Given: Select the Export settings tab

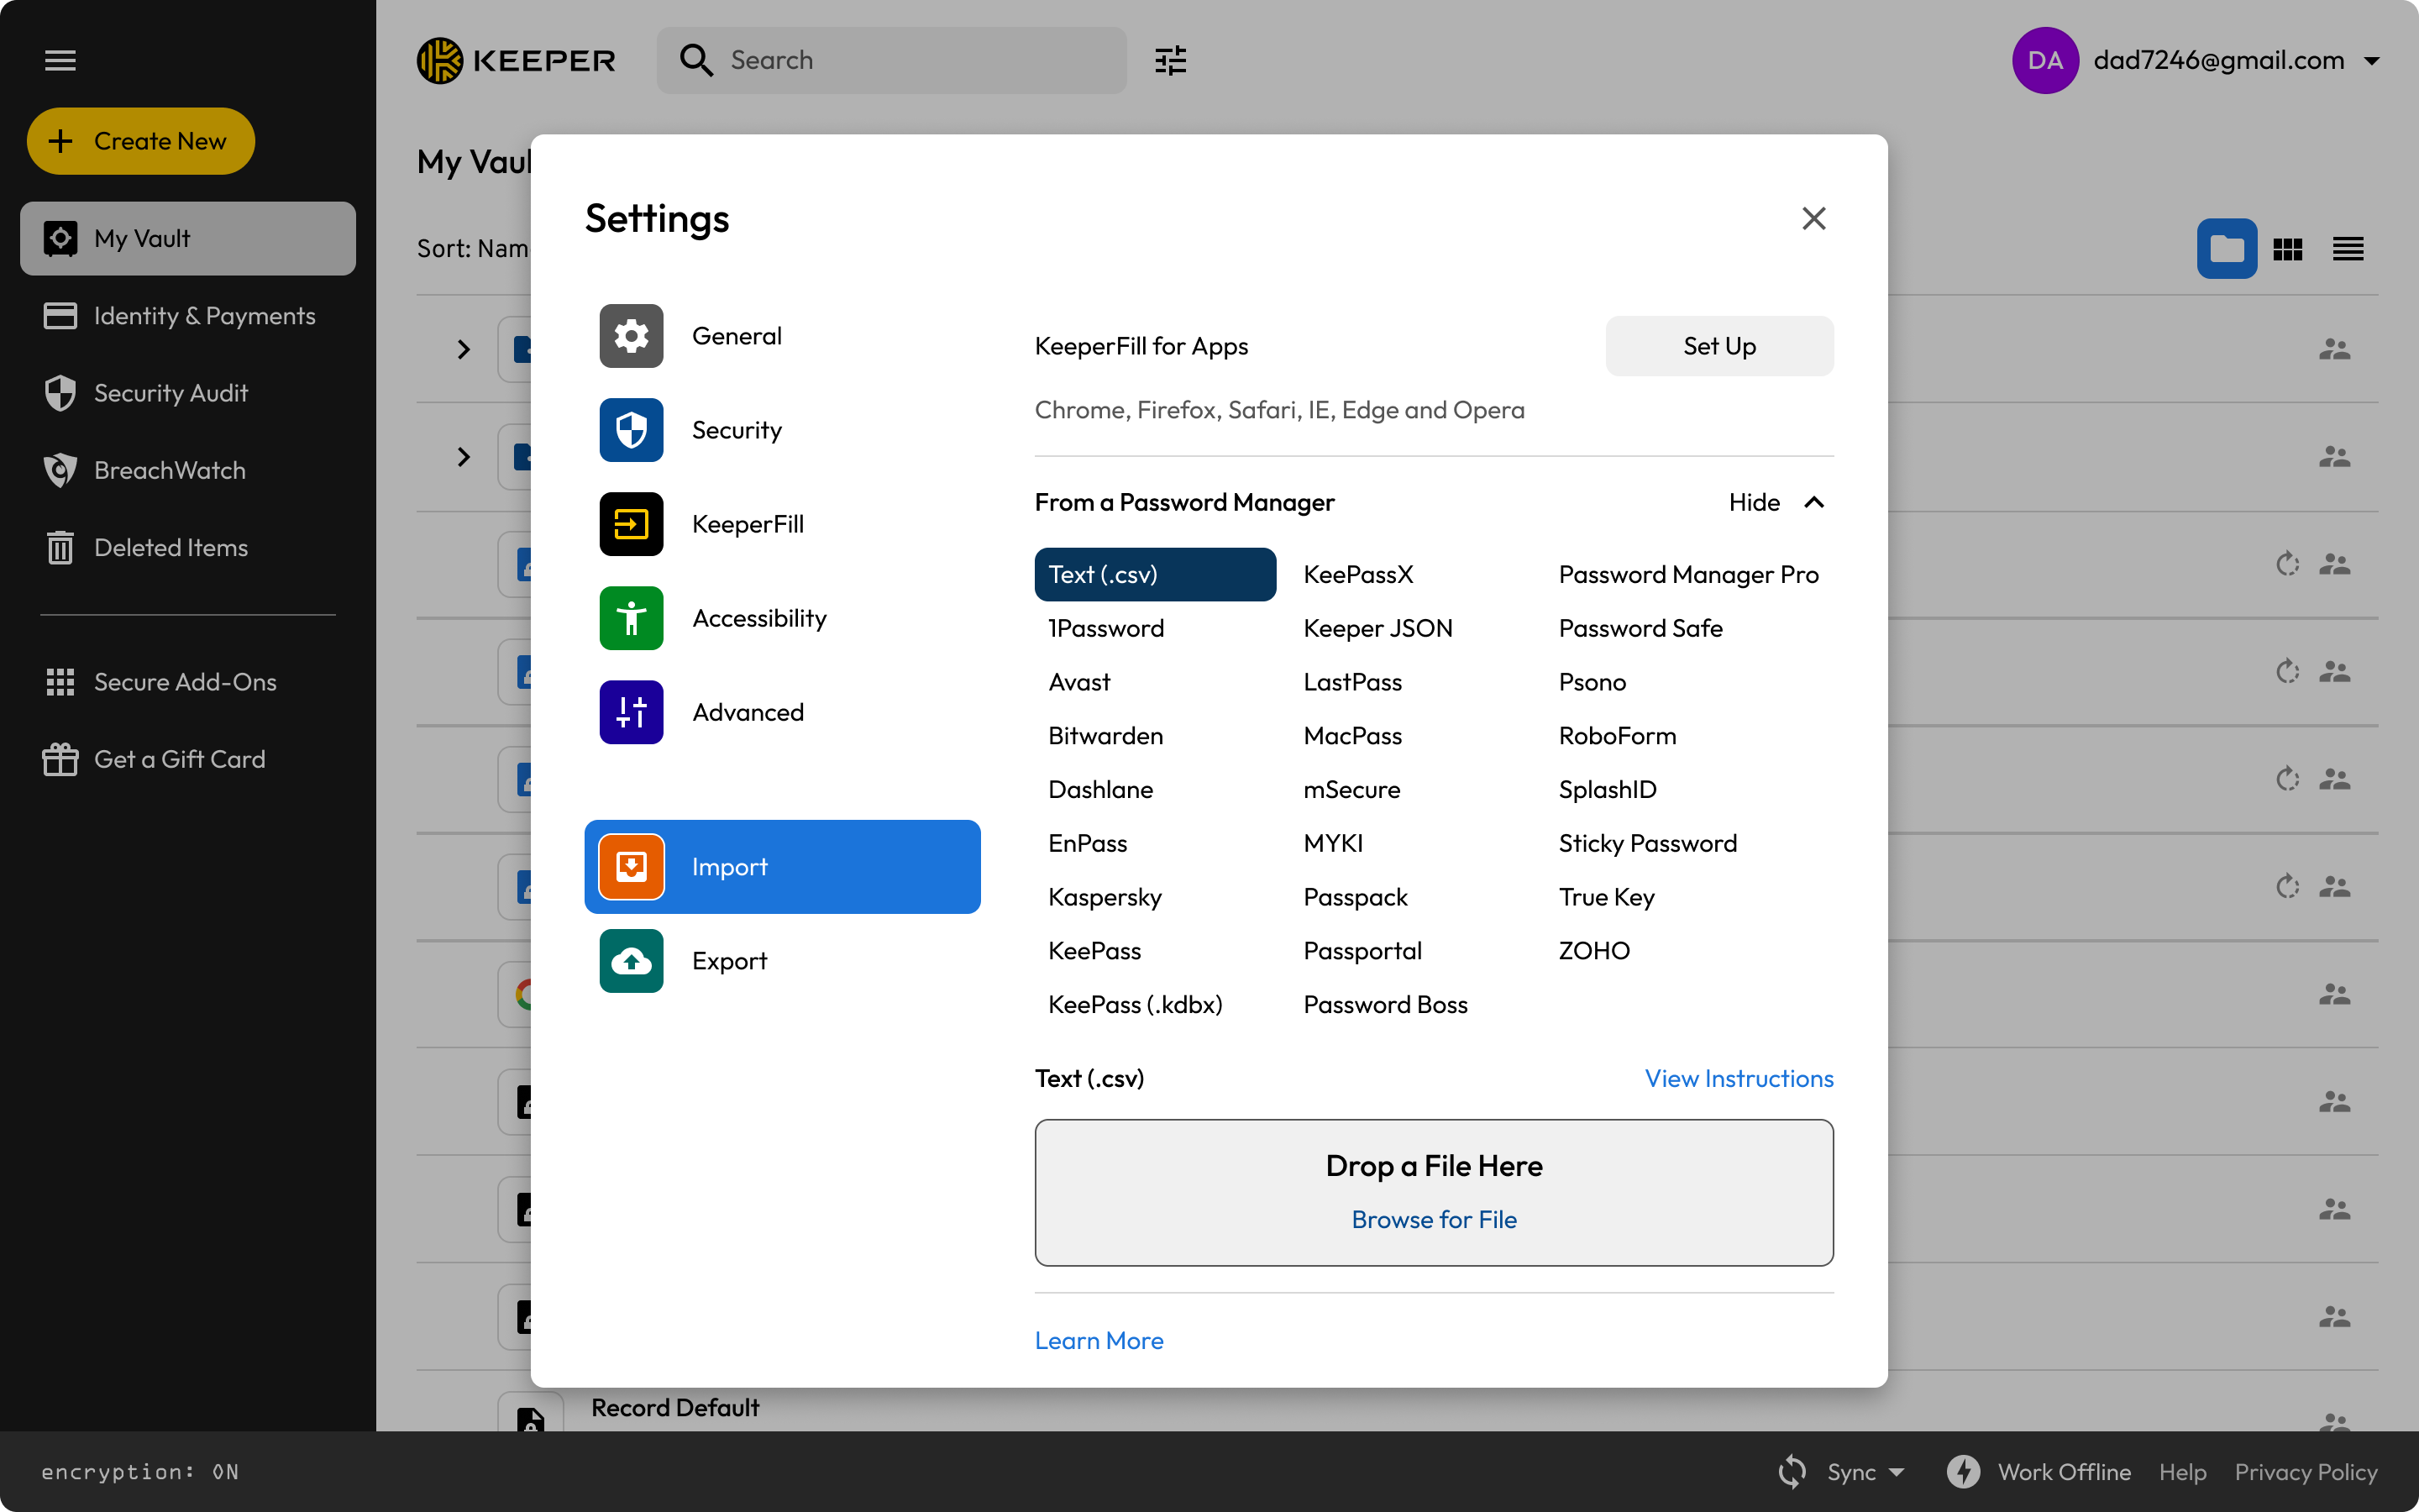Looking at the screenshot, I should click(782, 961).
